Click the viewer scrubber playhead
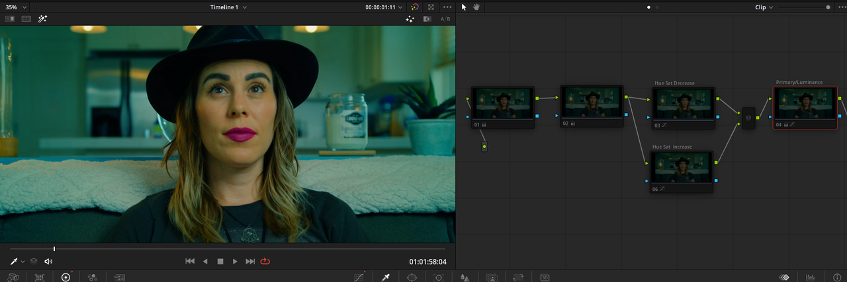 (54, 249)
